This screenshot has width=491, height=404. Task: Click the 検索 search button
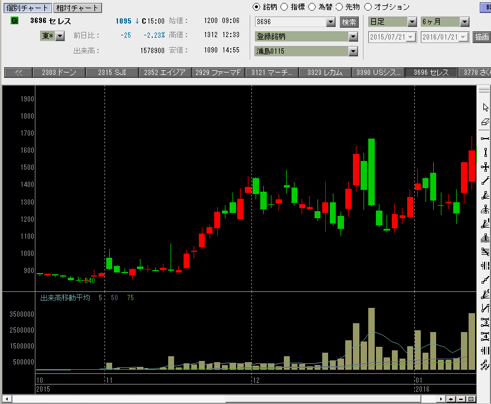tap(349, 22)
